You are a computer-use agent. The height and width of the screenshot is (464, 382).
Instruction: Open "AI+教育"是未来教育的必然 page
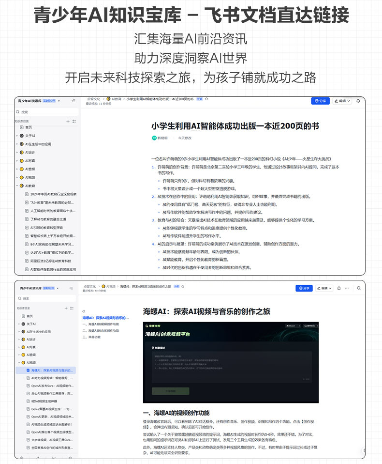point(52,202)
